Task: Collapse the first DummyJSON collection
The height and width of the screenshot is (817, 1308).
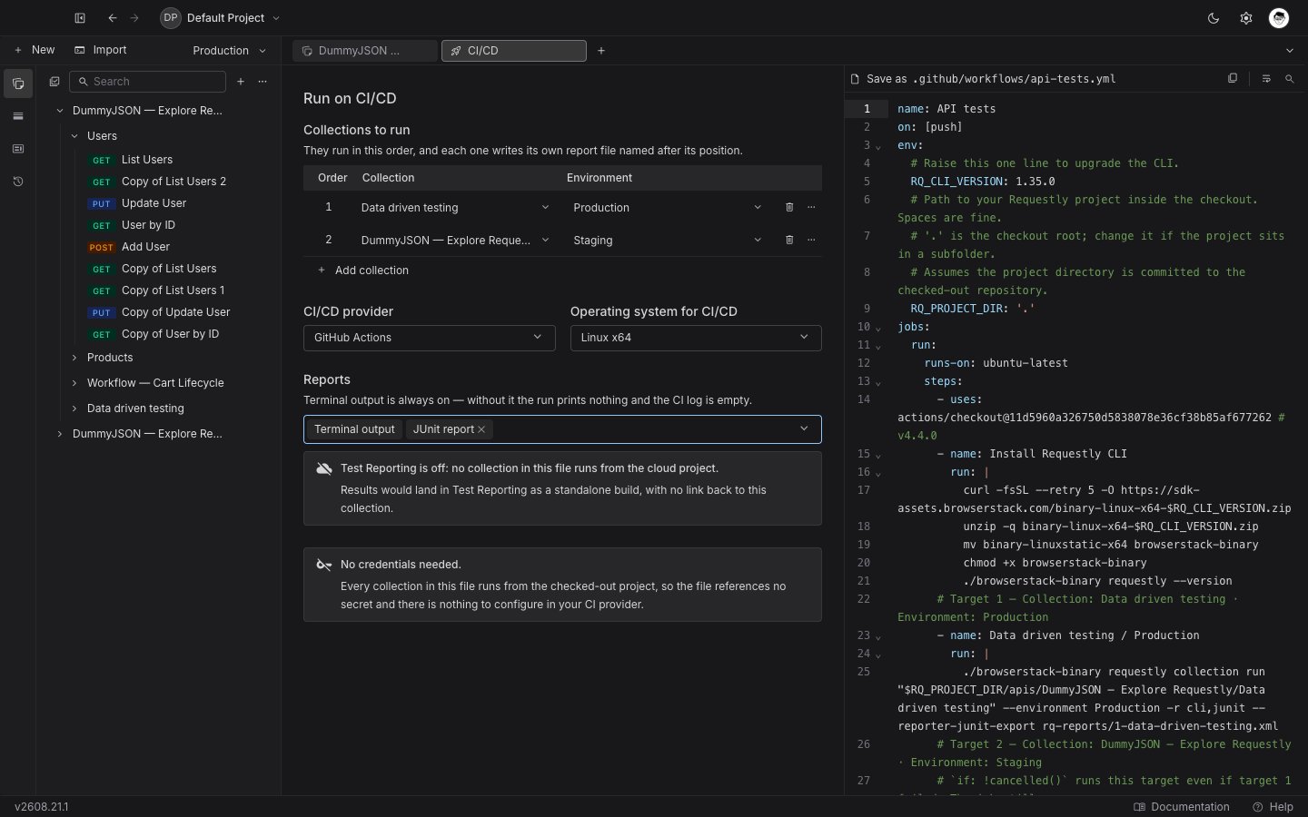Action: [60, 111]
